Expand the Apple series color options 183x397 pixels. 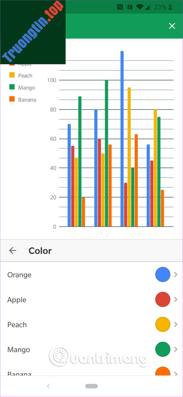(x=176, y=299)
